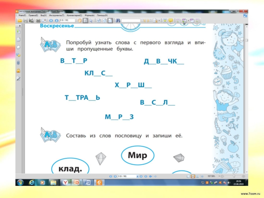Viewport: 264px width, 198px height.
Task: Go to the next page with the toolbar down arrow
Action: click(56, 21)
